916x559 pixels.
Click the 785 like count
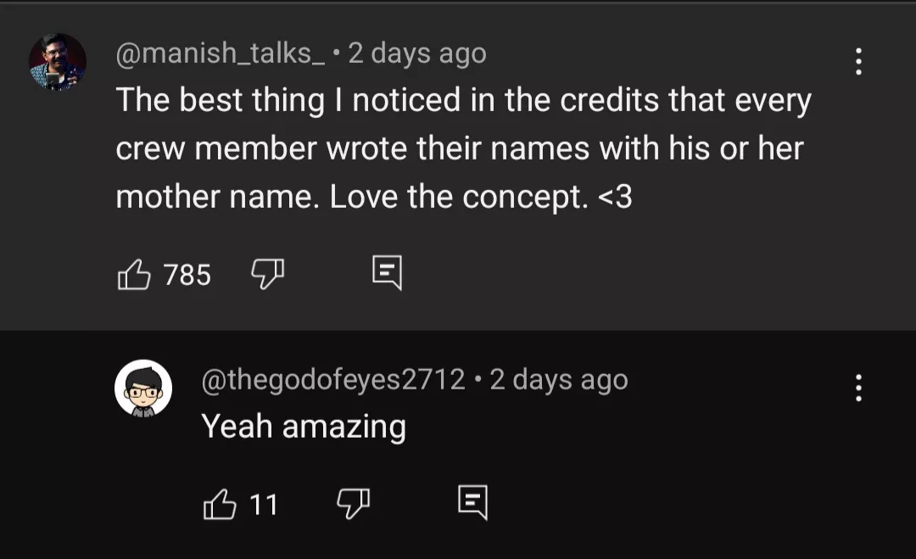(187, 275)
